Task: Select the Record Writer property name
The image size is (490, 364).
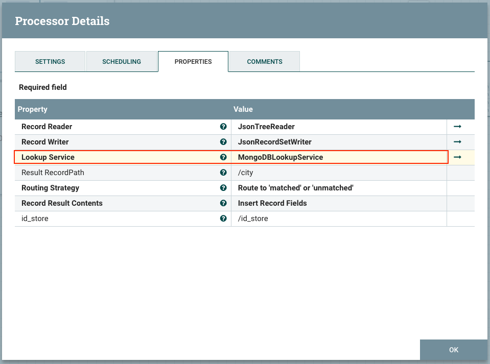Action: 45,142
